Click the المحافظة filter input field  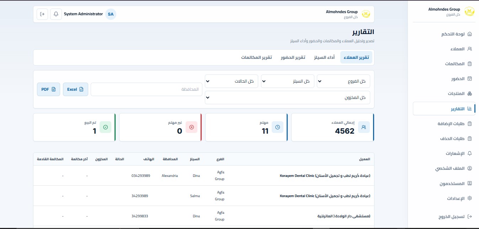(147, 89)
